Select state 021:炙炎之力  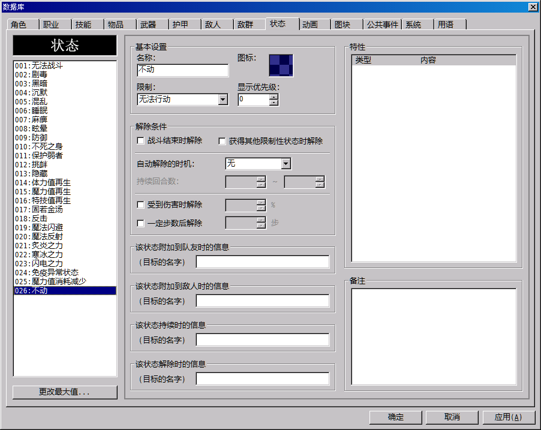65,245
